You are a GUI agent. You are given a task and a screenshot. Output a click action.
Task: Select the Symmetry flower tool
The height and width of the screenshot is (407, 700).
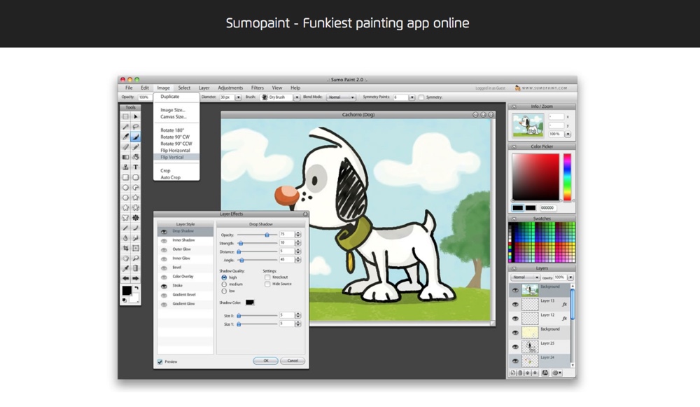(136, 218)
